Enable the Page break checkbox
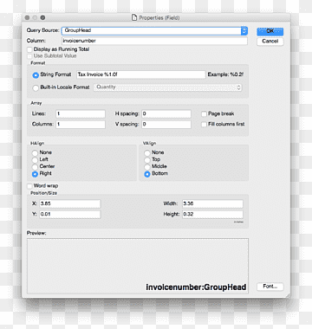This screenshot has width=312, height=329. [x=204, y=114]
